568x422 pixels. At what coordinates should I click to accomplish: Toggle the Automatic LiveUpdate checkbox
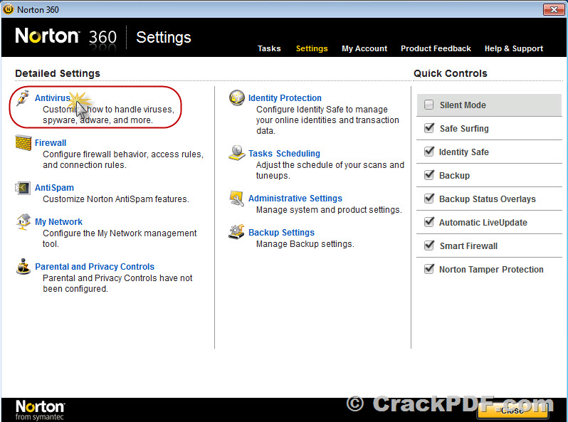click(429, 222)
